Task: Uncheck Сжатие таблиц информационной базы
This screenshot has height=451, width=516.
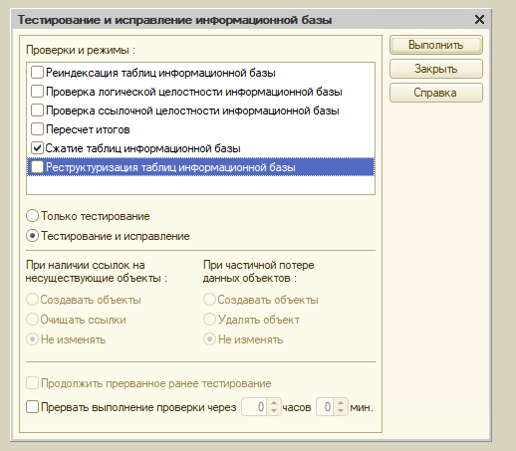Action: coord(37,148)
